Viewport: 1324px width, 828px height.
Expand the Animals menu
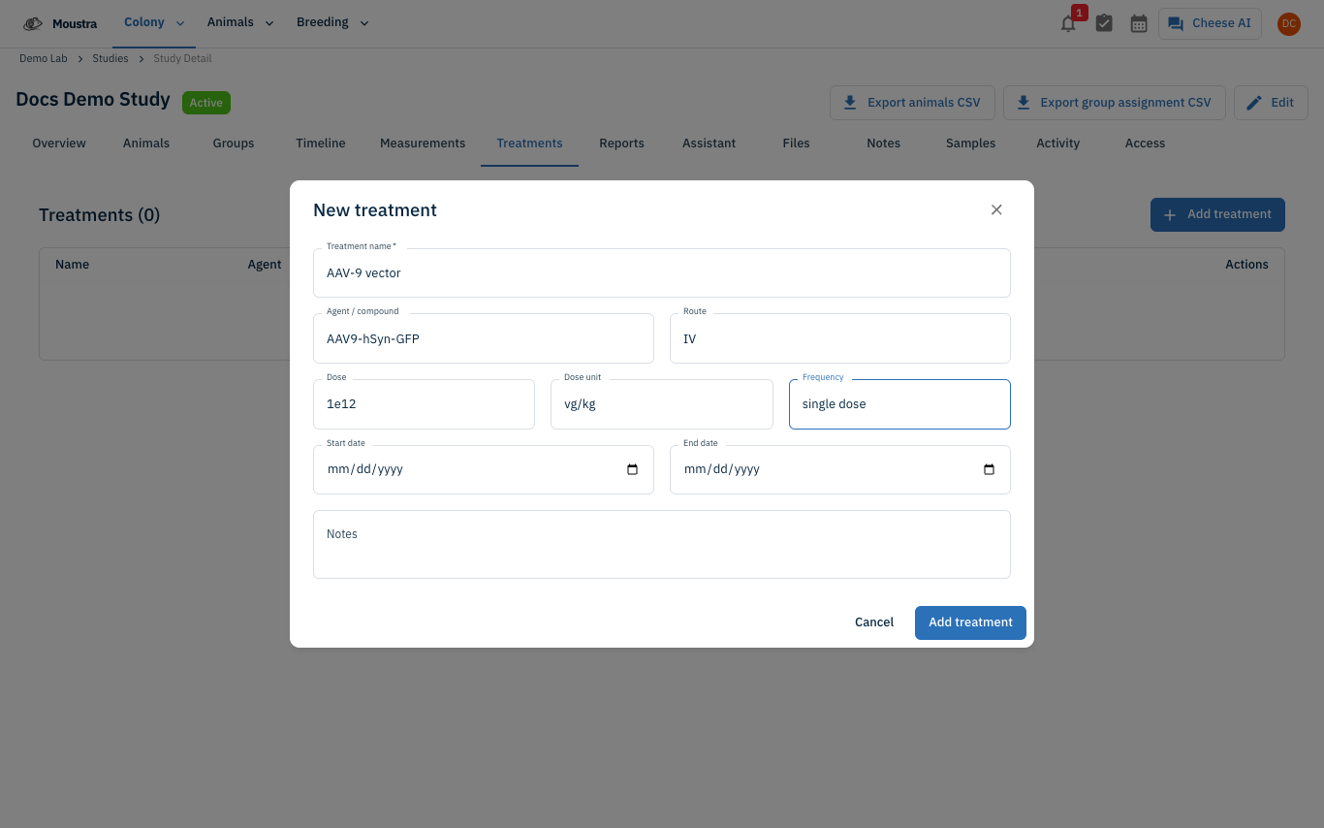240,23
